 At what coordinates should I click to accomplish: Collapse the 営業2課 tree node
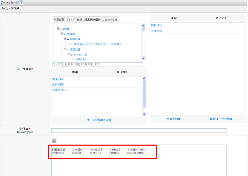click(x=64, y=50)
